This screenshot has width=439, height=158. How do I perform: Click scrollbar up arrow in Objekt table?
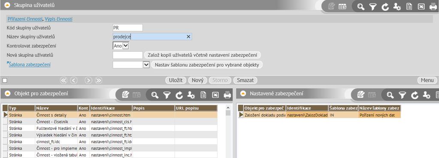(228, 108)
